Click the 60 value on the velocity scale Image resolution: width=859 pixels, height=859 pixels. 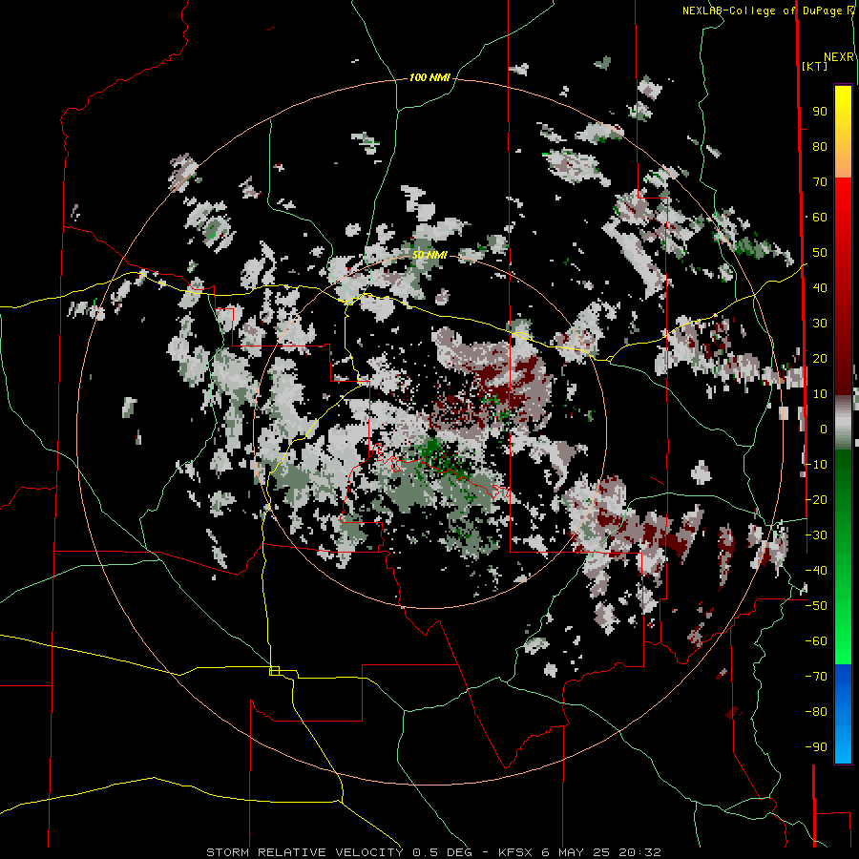tap(820, 217)
